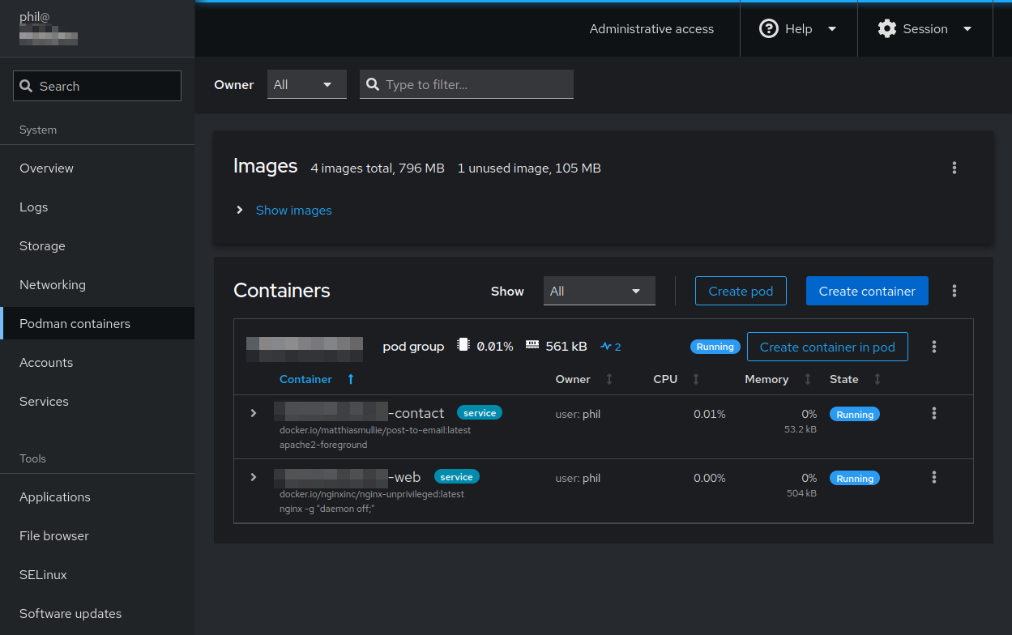
Task: Expand the Show images list
Action: coord(292,210)
